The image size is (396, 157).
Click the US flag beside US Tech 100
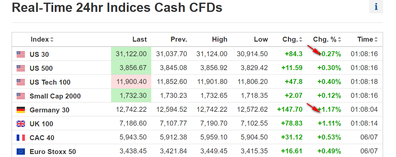click(x=21, y=82)
